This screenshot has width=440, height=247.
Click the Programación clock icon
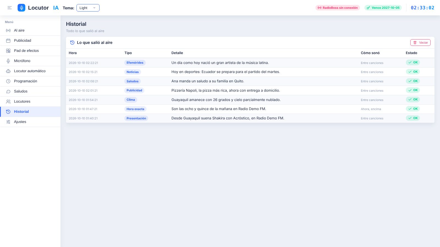click(8, 81)
